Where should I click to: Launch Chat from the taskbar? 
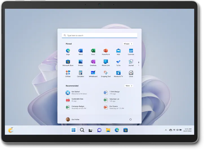click(99, 130)
